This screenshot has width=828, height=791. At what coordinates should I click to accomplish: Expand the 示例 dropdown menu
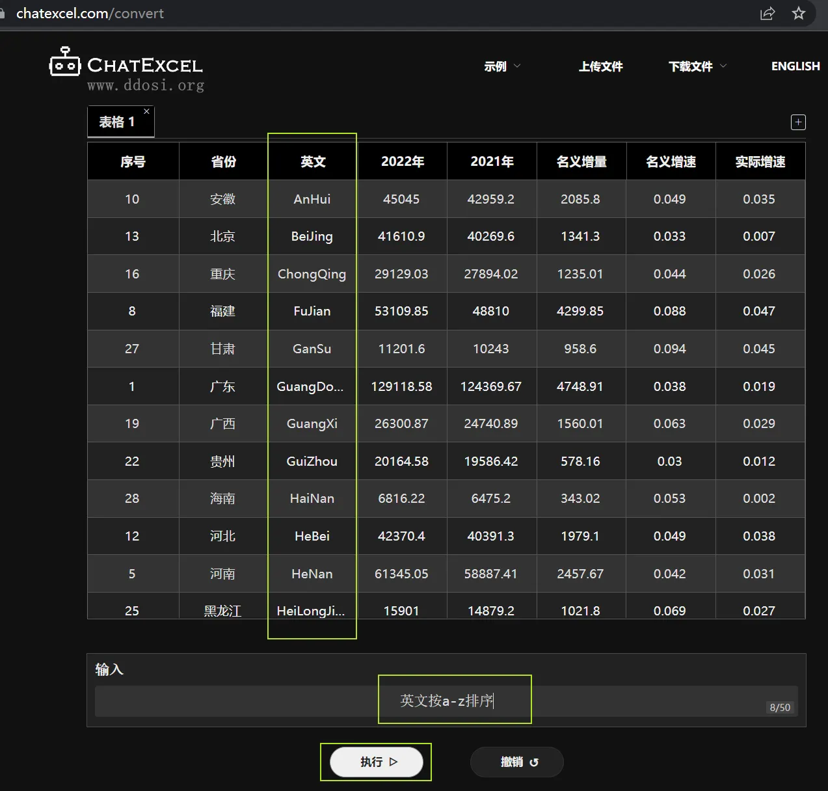[x=502, y=66]
